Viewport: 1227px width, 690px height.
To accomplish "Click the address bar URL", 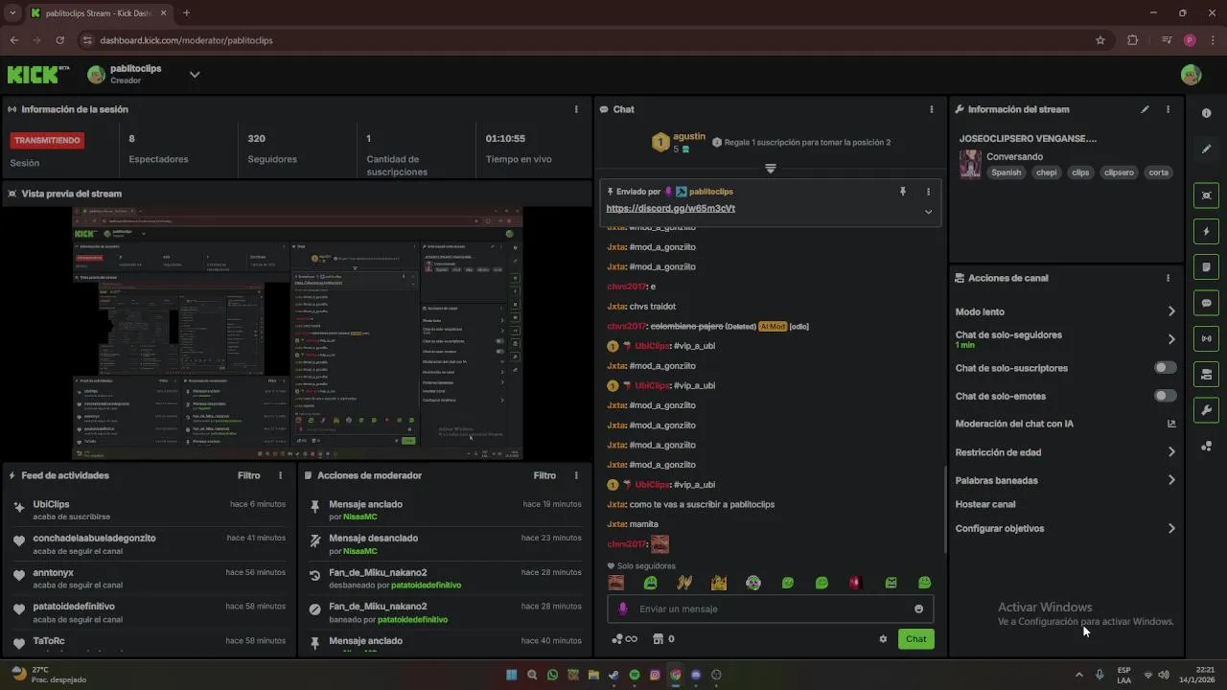I will [187, 40].
